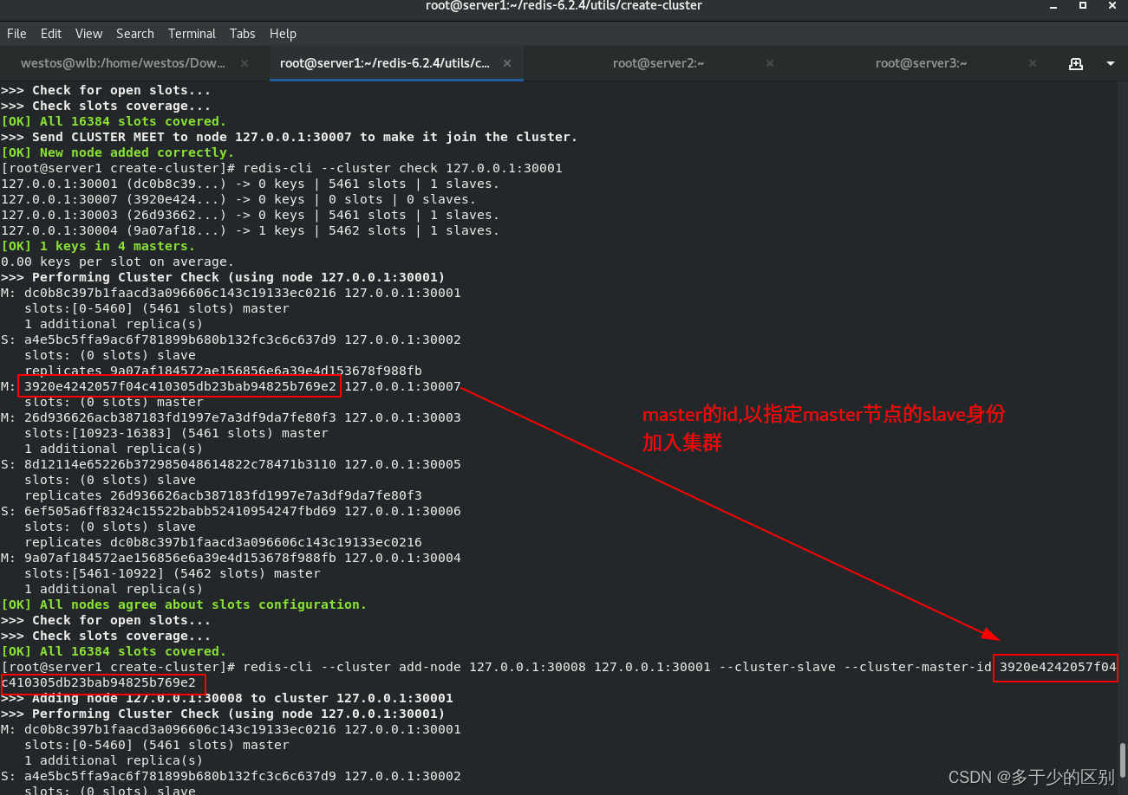Image resolution: width=1128 pixels, height=795 pixels.
Task: Click 'slots:[10923-16383] (5461 slots) master' line
Action: pos(176,433)
